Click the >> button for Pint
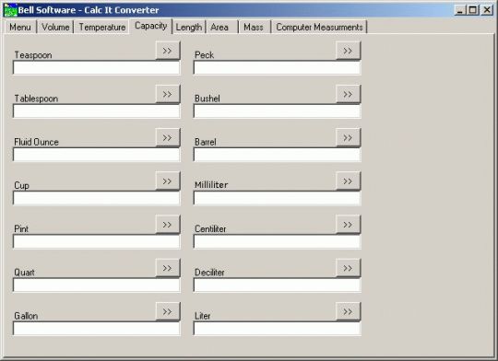This screenshot has width=498, height=361. [168, 225]
